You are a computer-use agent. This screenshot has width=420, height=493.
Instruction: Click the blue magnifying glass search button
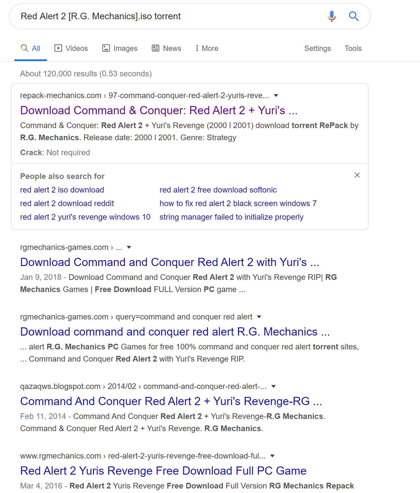[354, 16]
